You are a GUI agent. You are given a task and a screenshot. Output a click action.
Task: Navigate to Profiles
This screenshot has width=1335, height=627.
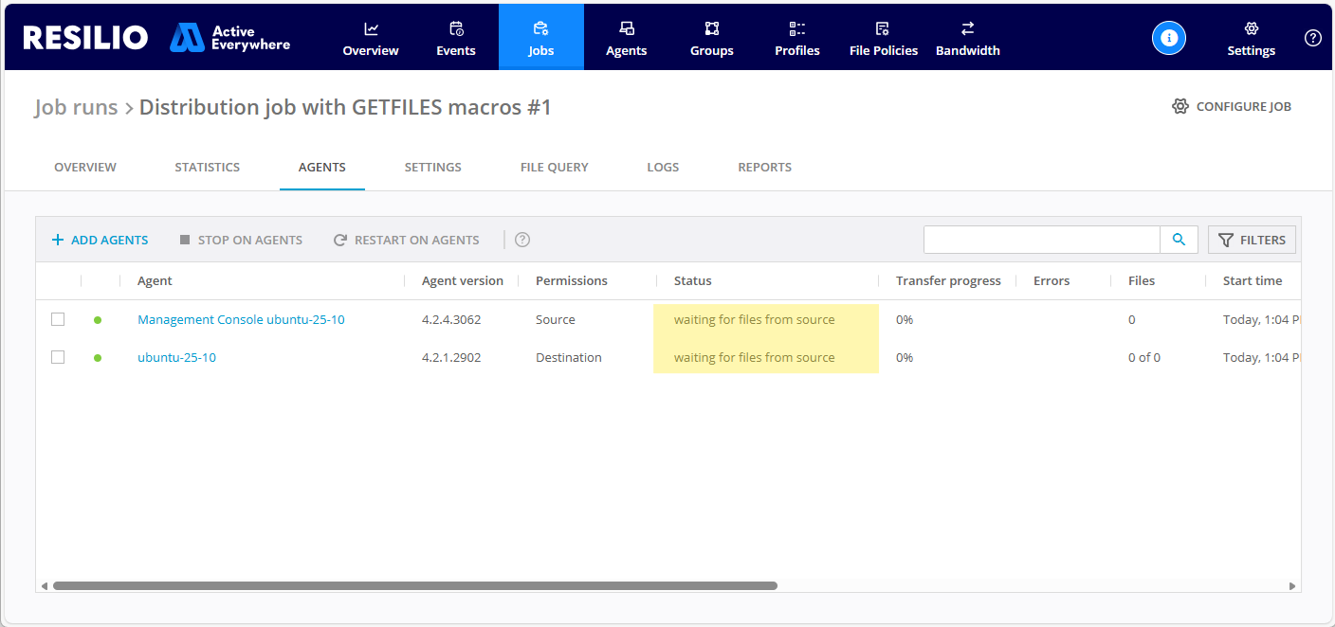coord(796,38)
